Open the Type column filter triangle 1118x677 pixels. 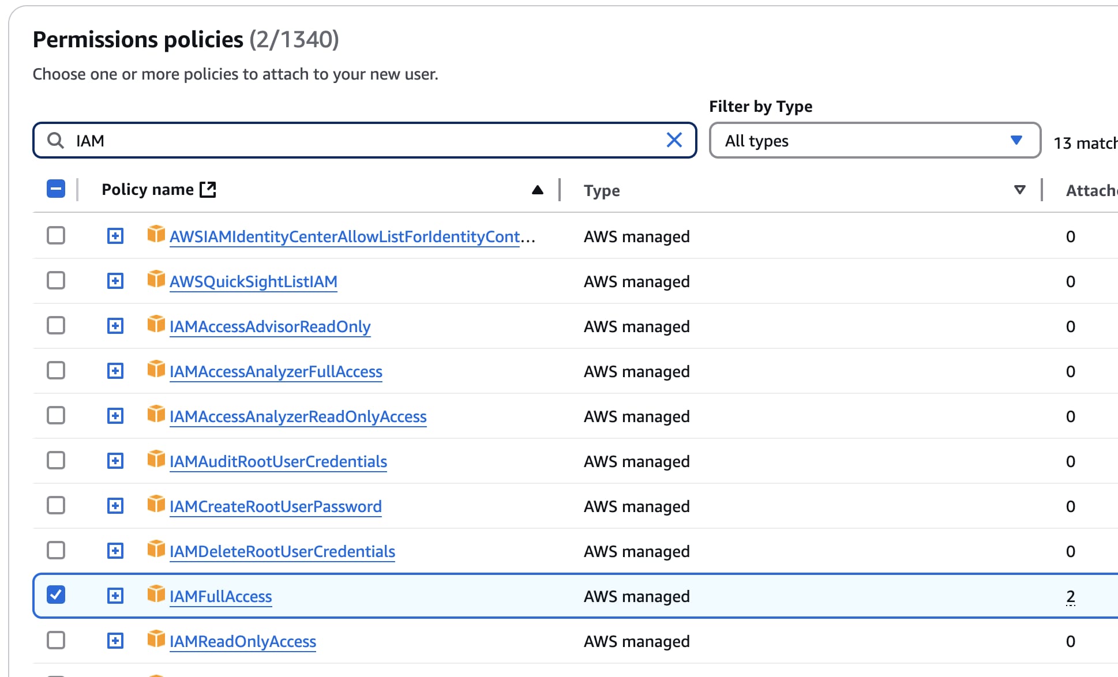[x=1019, y=190]
